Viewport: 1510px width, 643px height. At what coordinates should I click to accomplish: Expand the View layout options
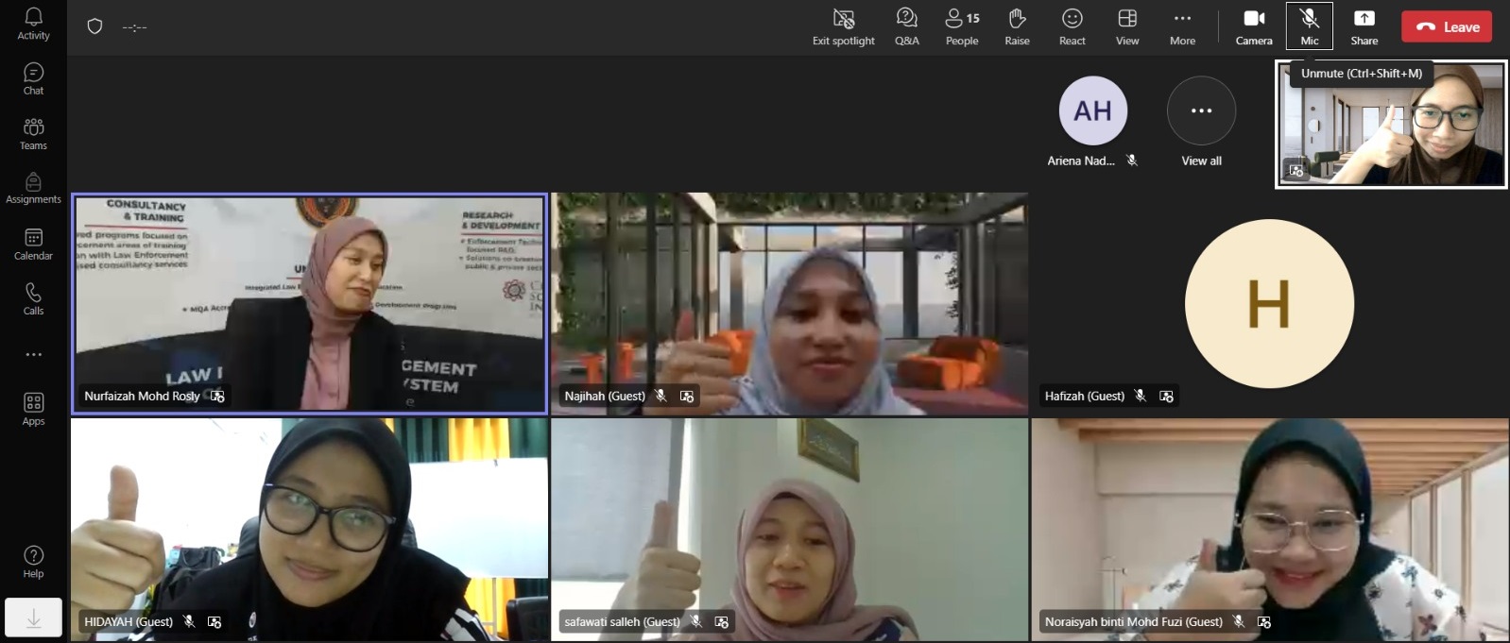(x=1126, y=26)
